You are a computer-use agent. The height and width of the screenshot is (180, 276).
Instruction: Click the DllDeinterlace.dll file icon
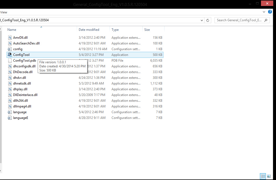[10, 95]
